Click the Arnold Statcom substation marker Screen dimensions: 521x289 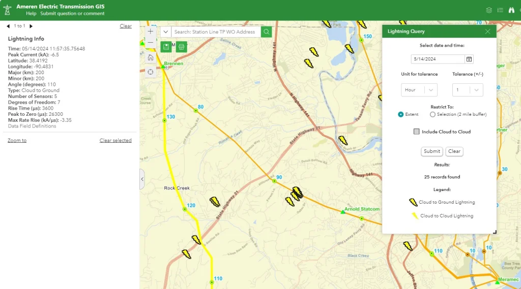tap(342, 212)
